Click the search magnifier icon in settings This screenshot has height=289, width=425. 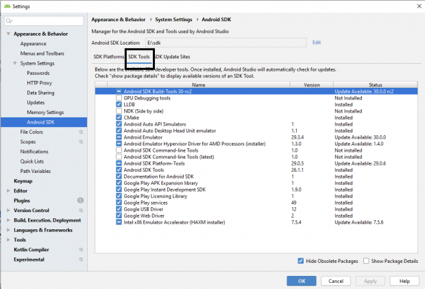point(9,21)
